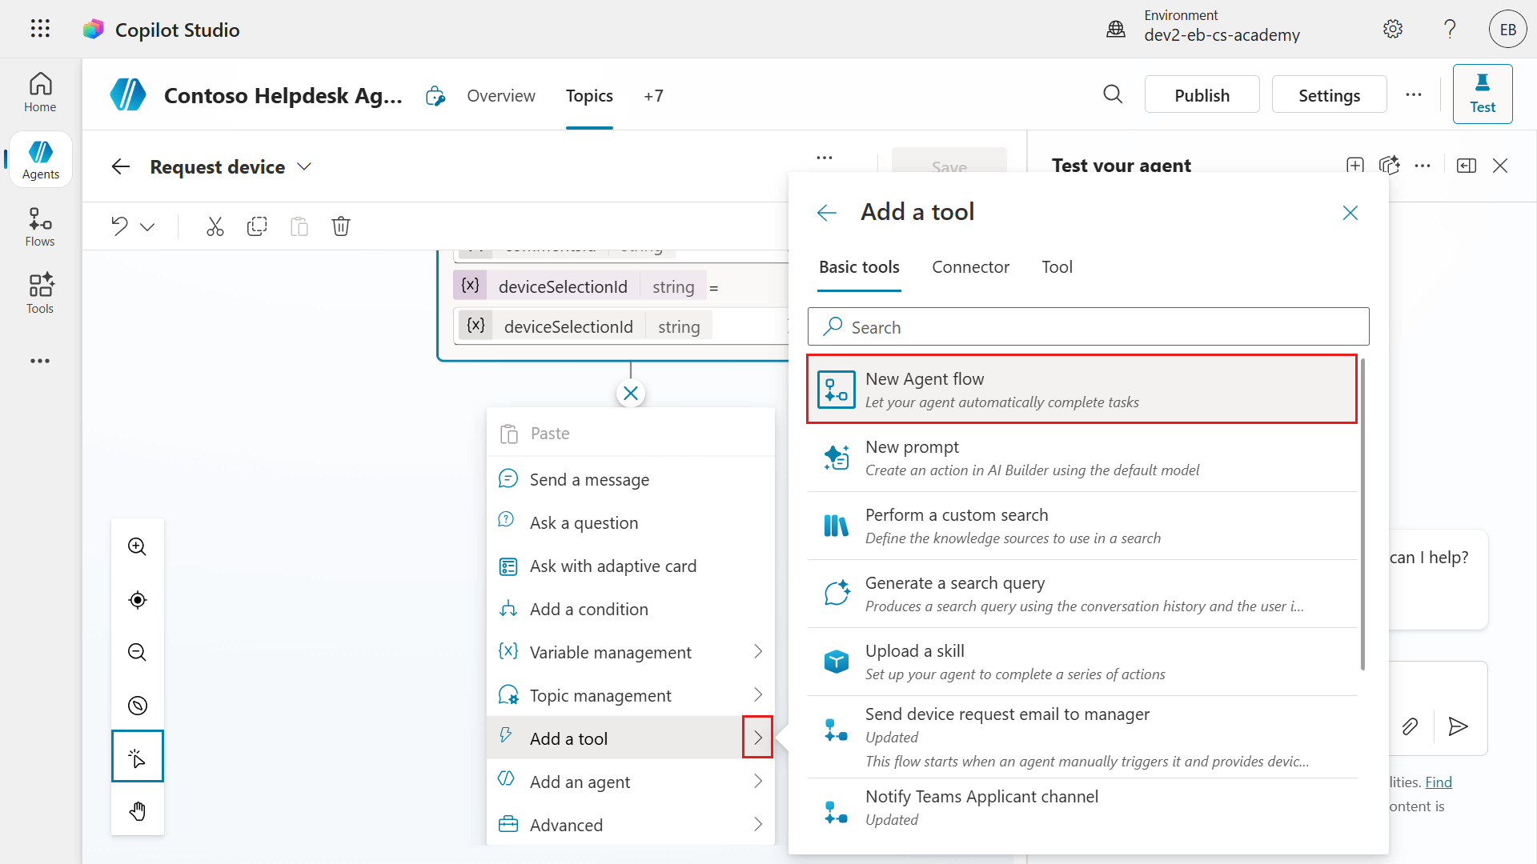Click the reset to center target icon
Screen dimensions: 1537x864
tap(138, 599)
